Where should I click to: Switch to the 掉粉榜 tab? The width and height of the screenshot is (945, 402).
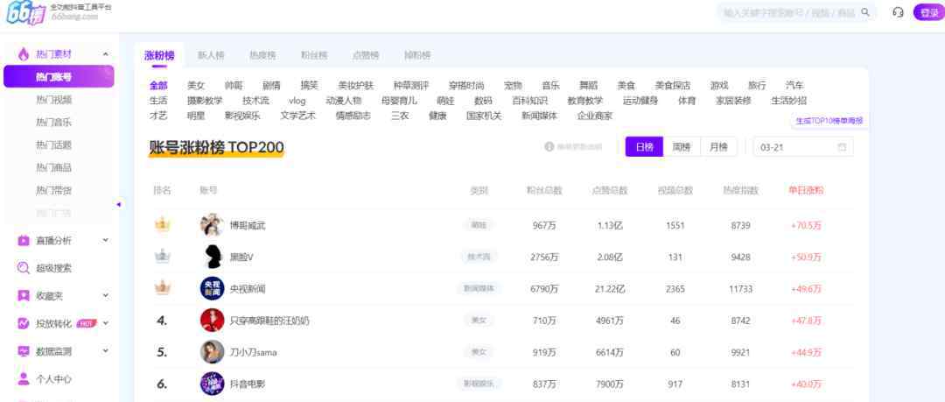click(417, 55)
